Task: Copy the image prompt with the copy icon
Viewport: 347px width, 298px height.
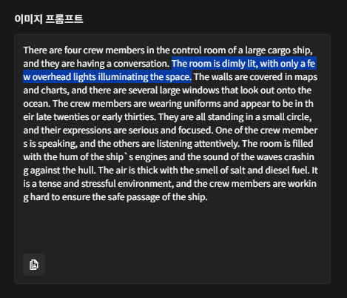Action: click(34, 265)
